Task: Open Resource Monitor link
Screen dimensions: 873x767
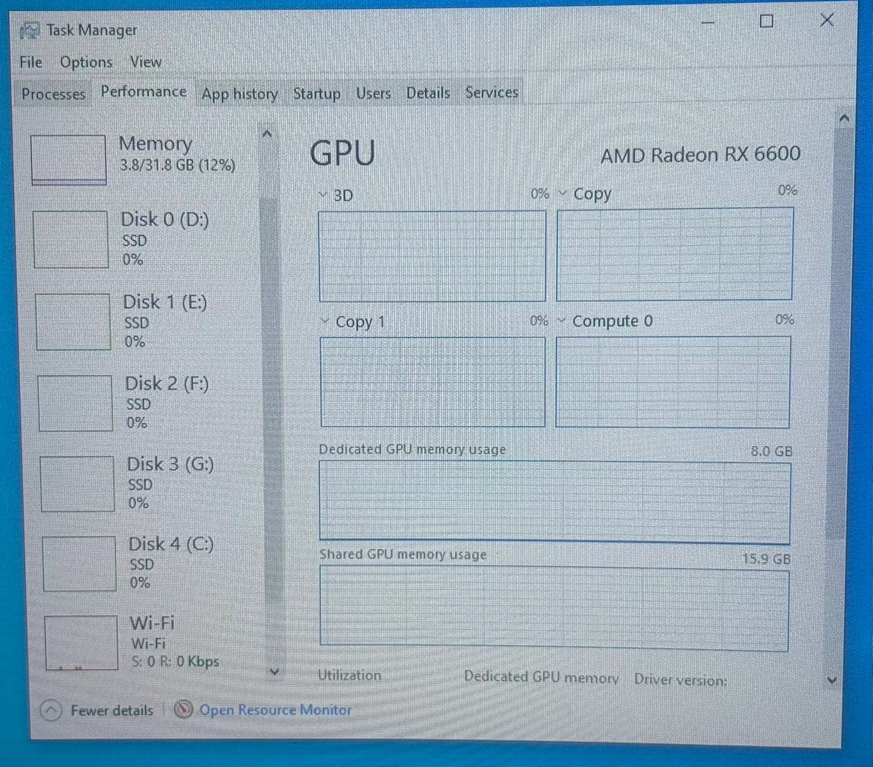Action: click(x=275, y=710)
